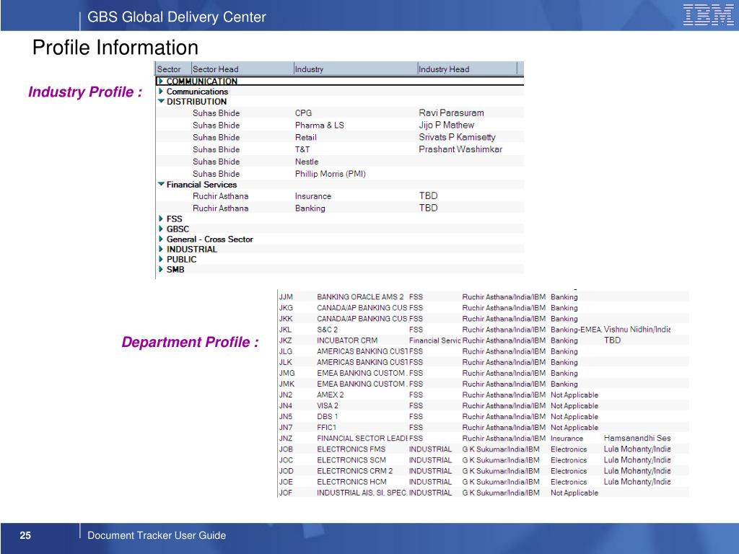This screenshot has height=554, width=739.
Task: Expand the GBSC sector row
Action: click(x=161, y=229)
